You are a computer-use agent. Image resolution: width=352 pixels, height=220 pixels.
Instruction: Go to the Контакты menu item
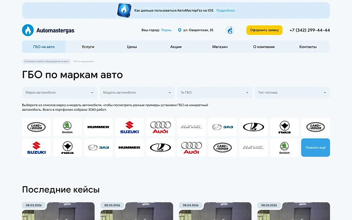point(308,47)
